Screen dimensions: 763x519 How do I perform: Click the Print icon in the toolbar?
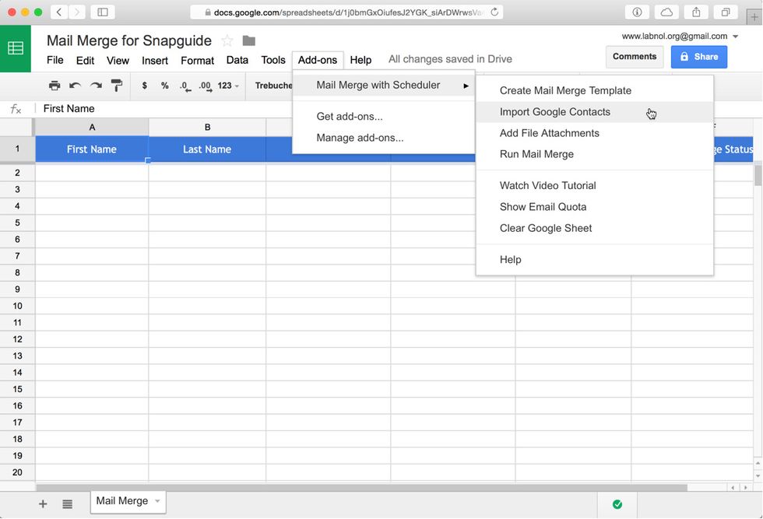[54, 85]
